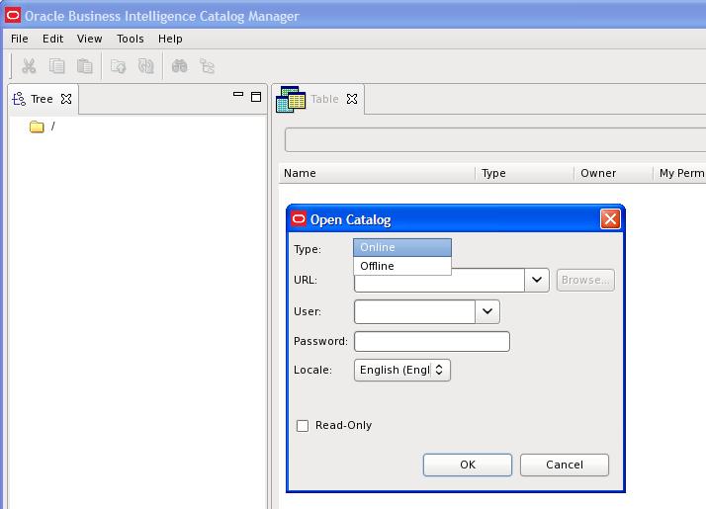Expand the URL dropdown arrow

536,280
